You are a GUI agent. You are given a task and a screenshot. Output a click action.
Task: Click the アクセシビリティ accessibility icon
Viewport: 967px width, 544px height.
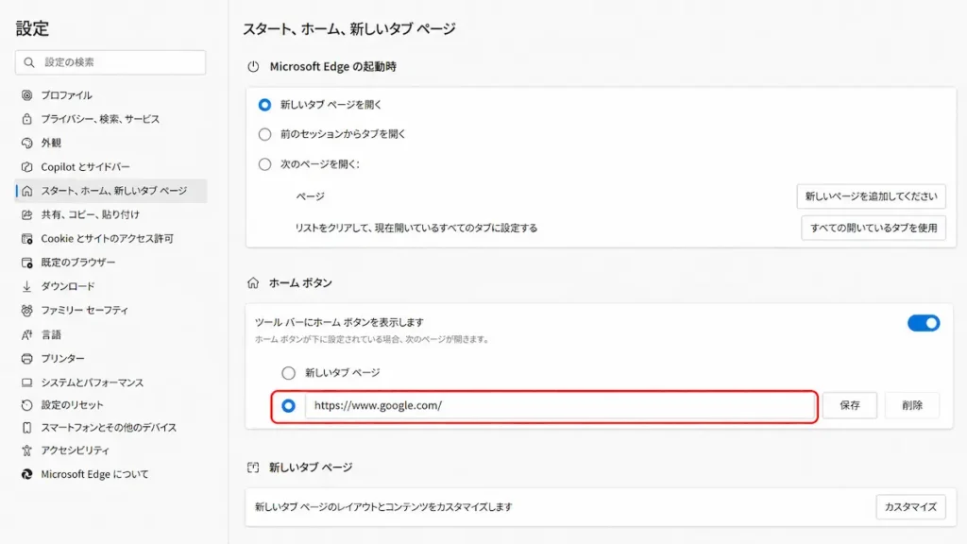pyautogui.click(x=26, y=450)
